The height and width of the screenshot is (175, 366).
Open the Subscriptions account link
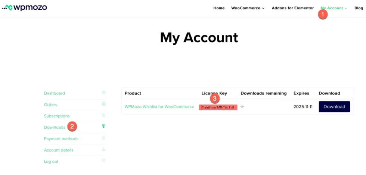(x=57, y=116)
